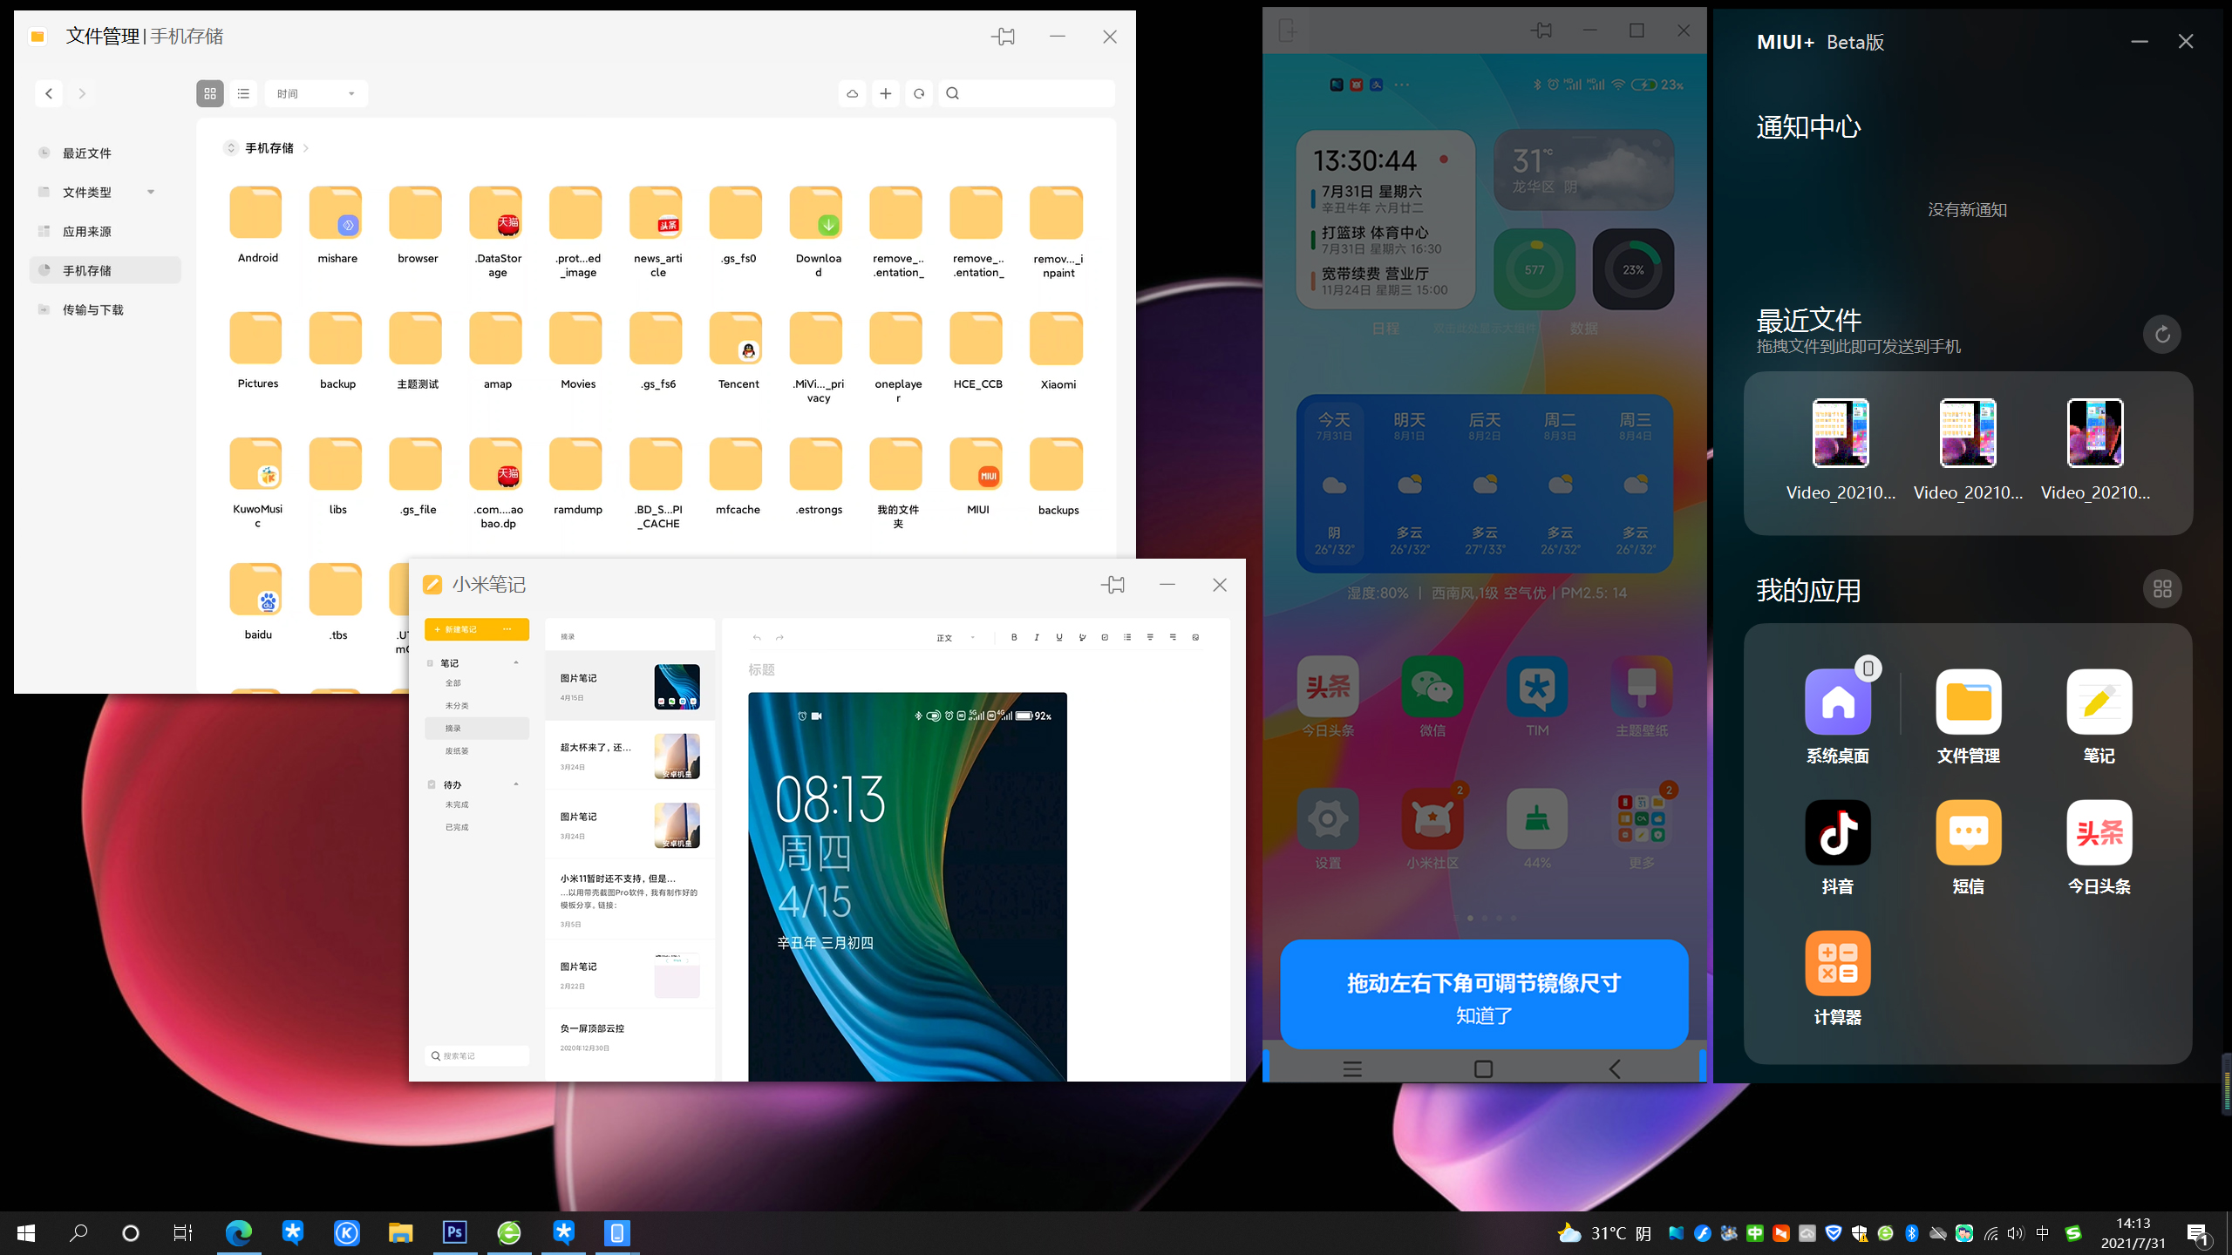This screenshot has width=2232, height=1255.
Task: Tap the home button on mirrored phone
Action: click(x=1483, y=1068)
